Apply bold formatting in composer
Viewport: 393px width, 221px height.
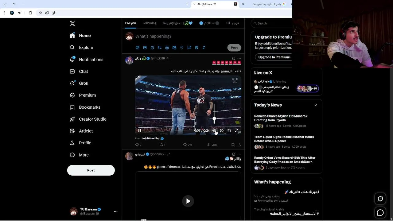click(196, 48)
